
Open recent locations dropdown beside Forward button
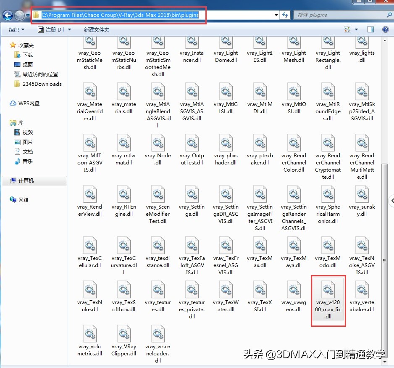(28, 16)
